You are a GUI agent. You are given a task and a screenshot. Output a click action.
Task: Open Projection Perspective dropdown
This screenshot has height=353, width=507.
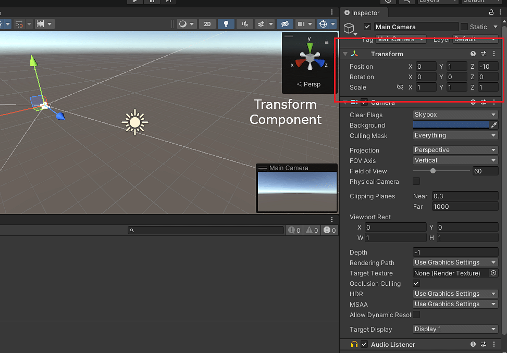coord(455,150)
